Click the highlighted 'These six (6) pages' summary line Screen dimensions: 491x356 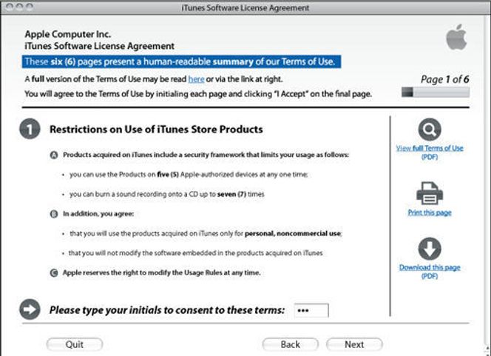pos(181,61)
